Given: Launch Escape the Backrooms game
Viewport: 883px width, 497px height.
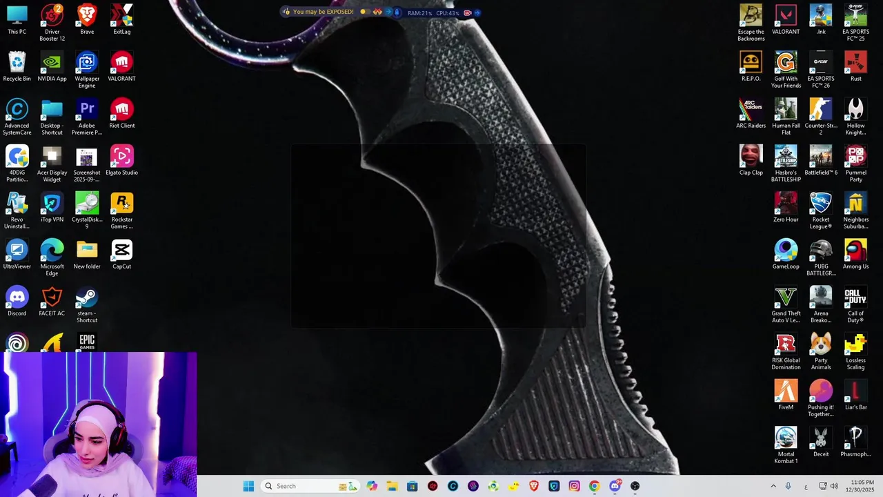Looking at the screenshot, I should 751,23.
